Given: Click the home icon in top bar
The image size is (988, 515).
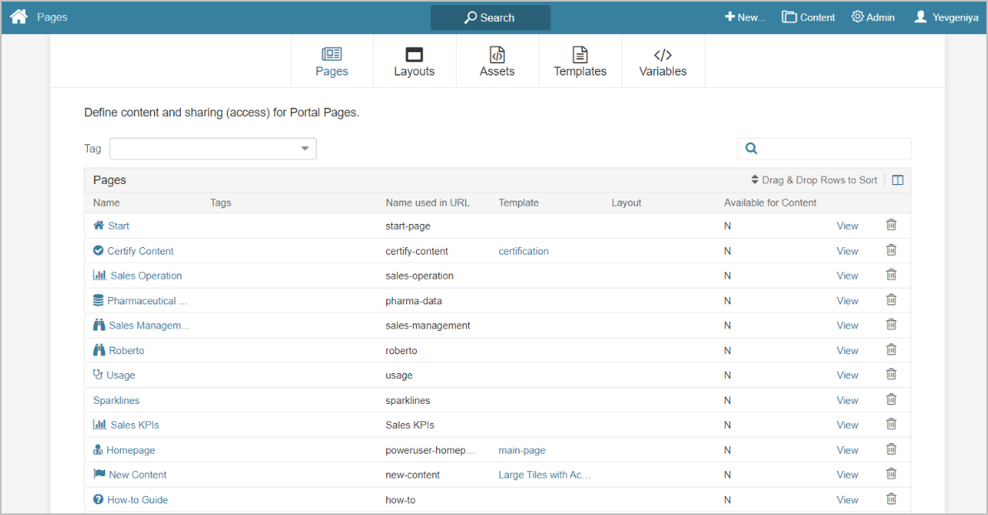Looking at the screenshot, I should (18, 17).
